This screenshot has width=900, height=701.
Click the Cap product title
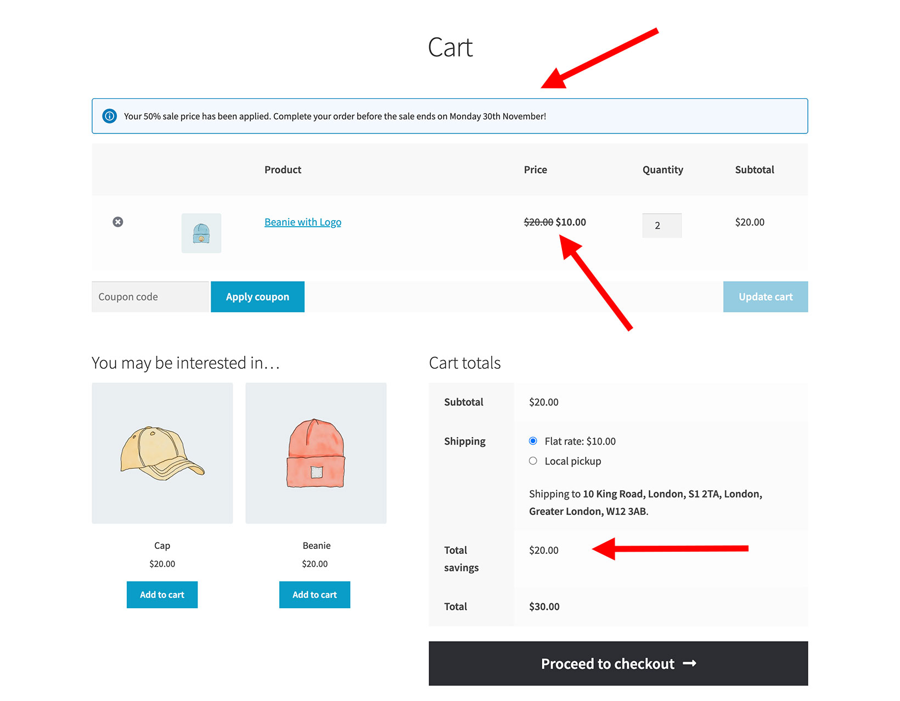coord(162,545)
